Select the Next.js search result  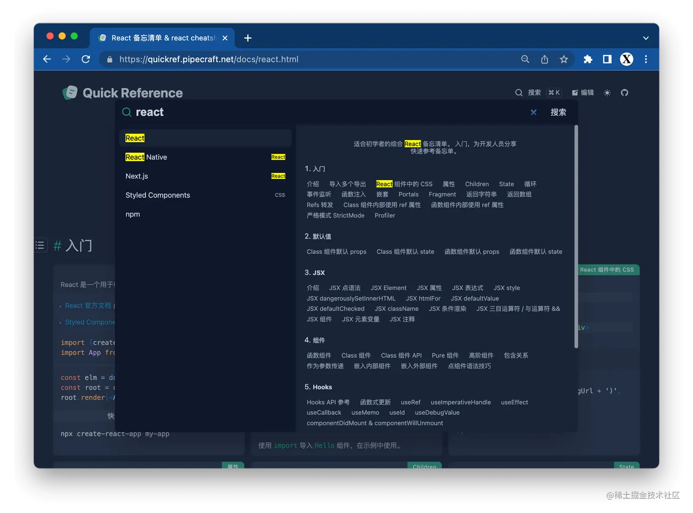tap(205, 176)
